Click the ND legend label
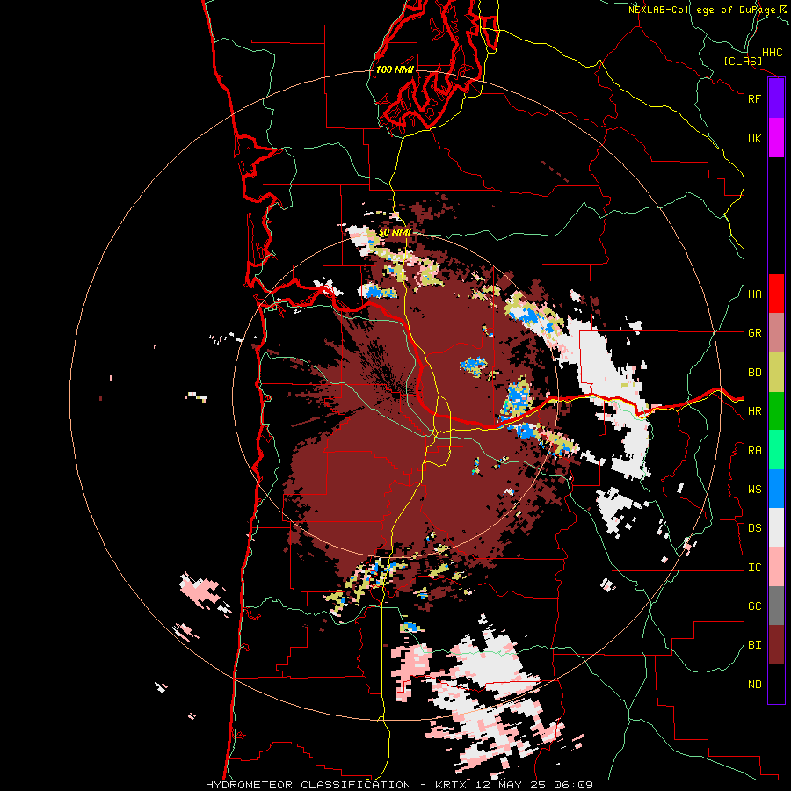This screenshot has height=791, width=791. point(754,685)
